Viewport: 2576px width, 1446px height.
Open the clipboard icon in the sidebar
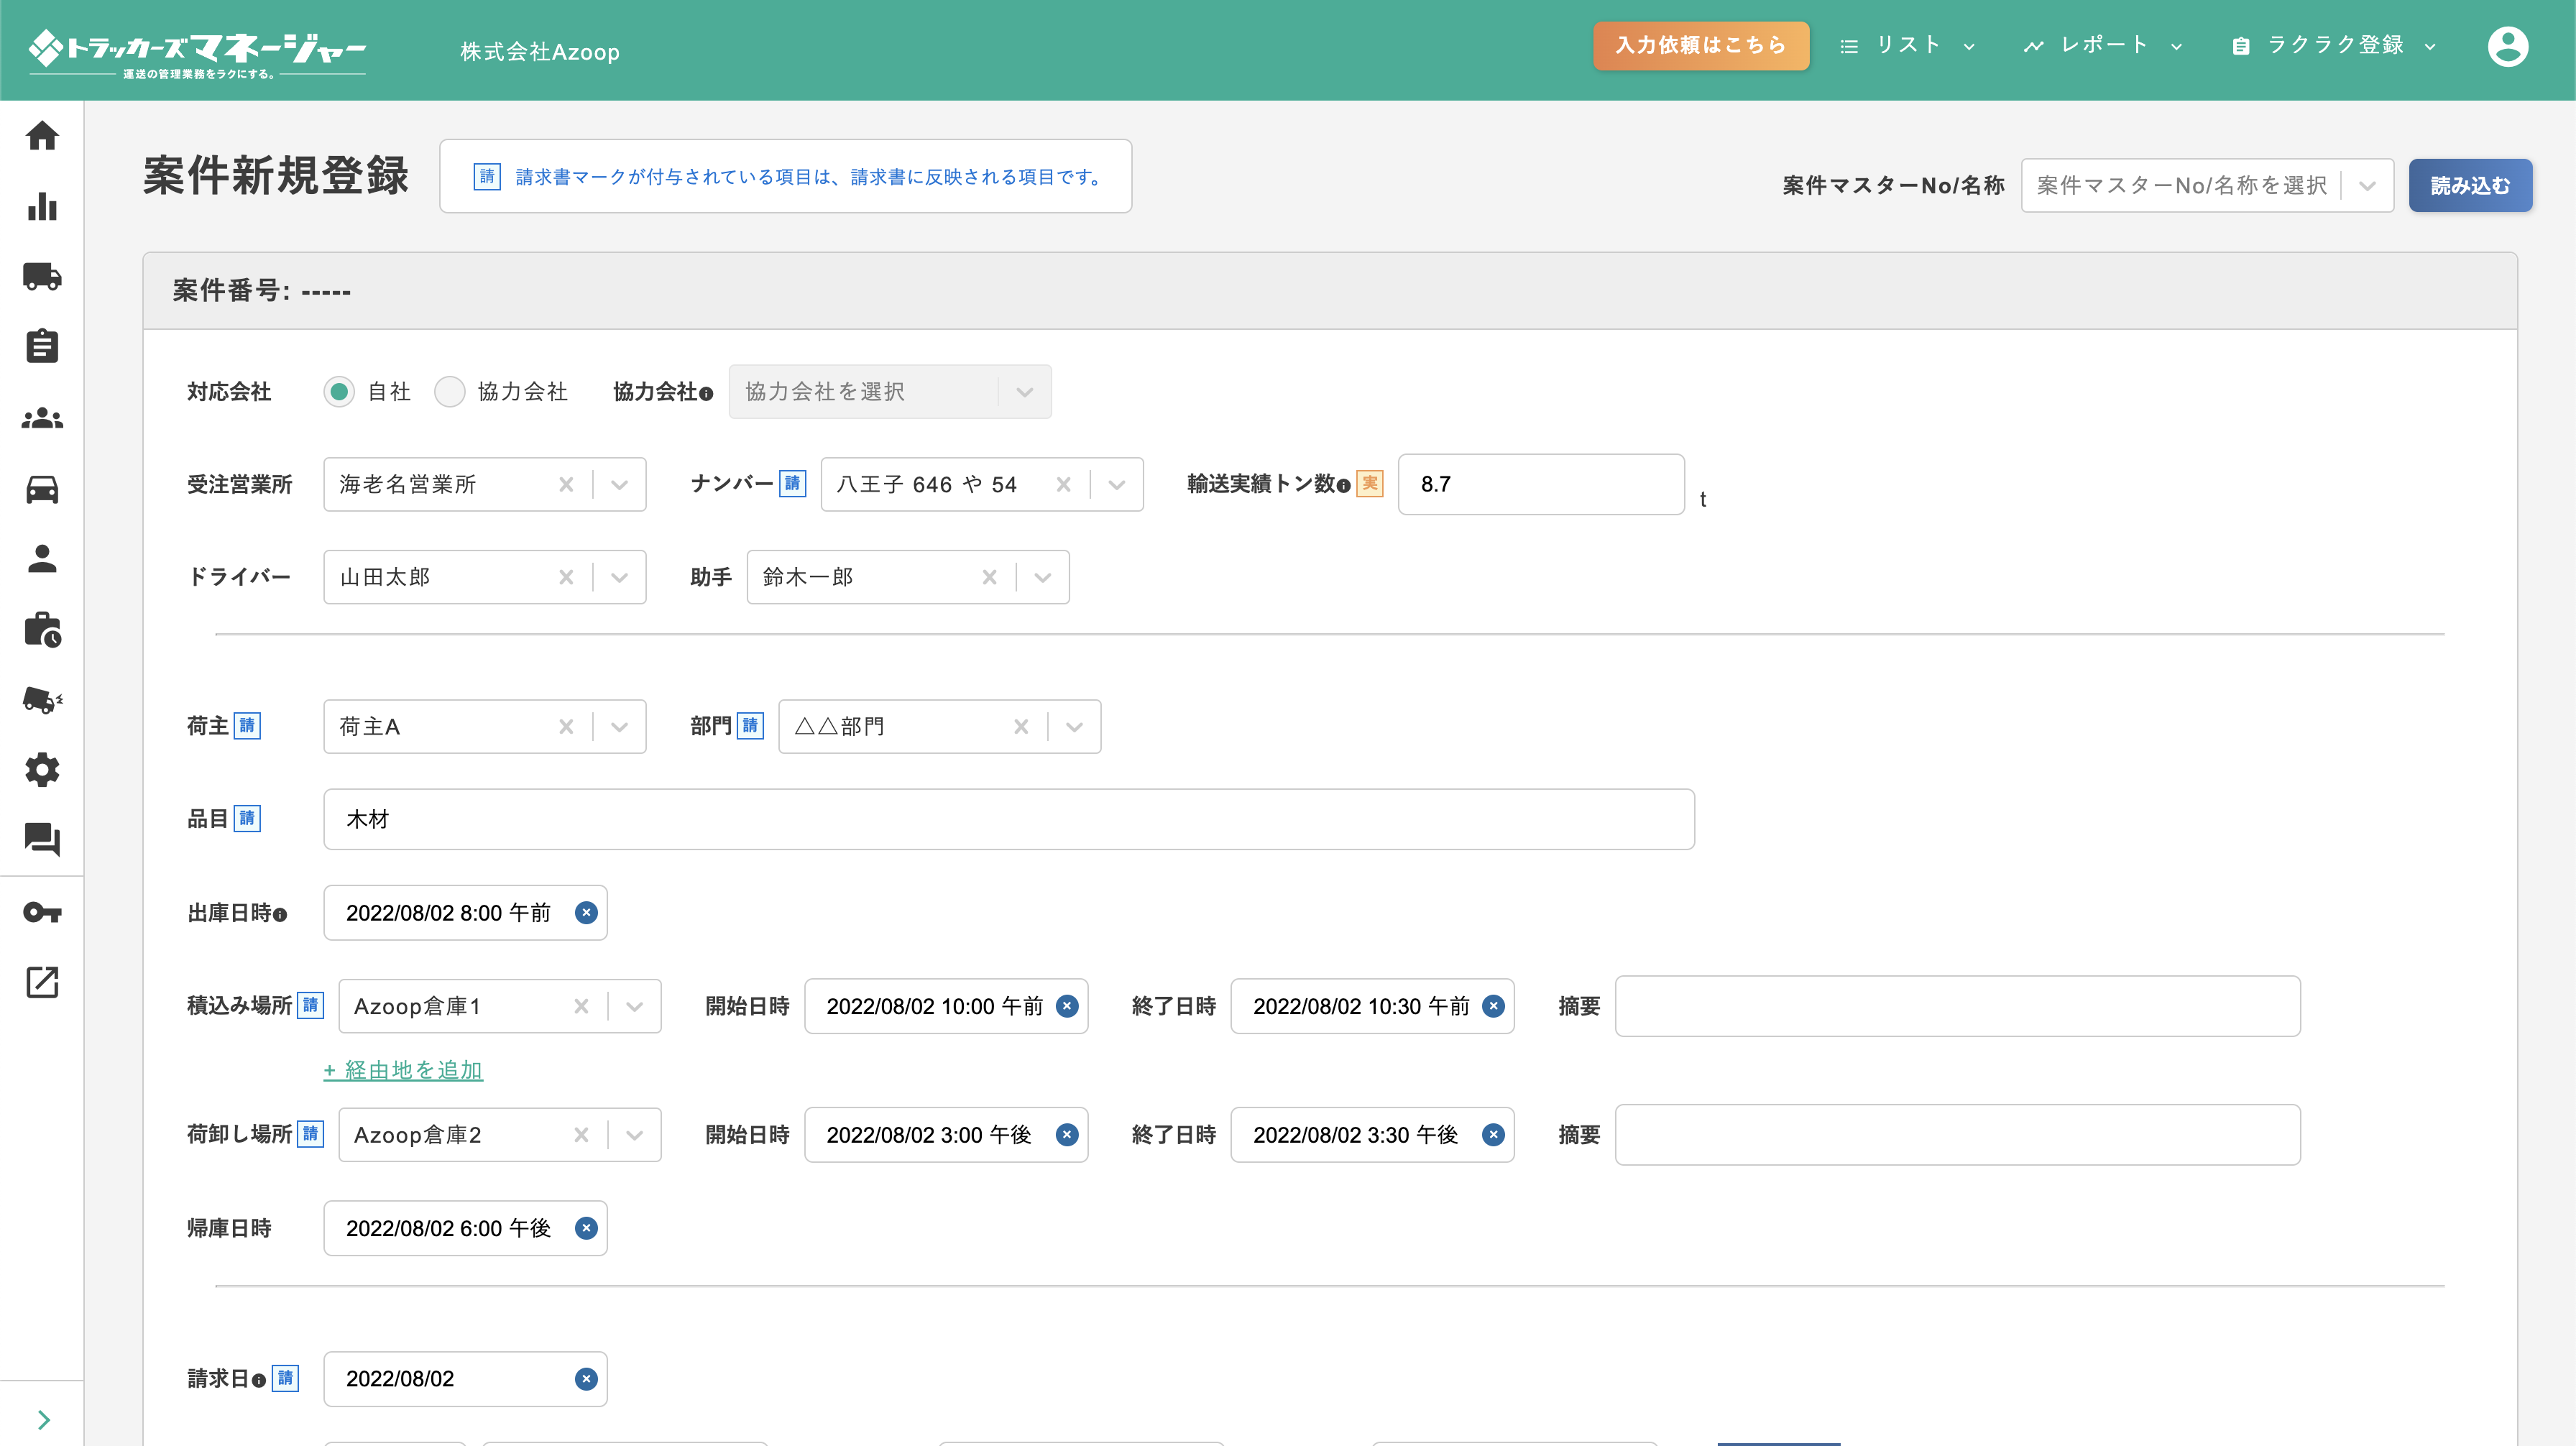(42, 347)
